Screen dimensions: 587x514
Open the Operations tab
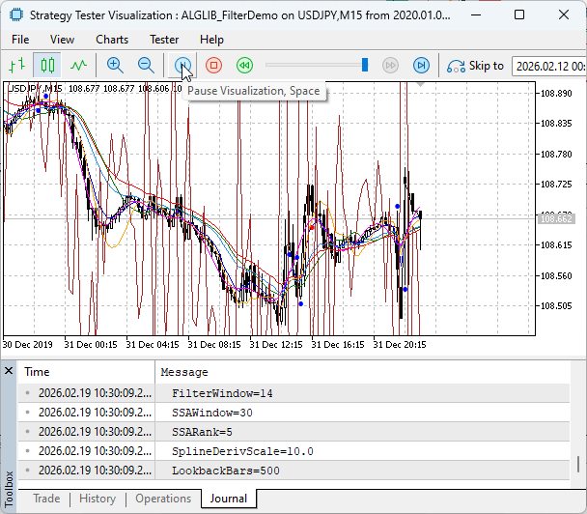tap(163, 499)
